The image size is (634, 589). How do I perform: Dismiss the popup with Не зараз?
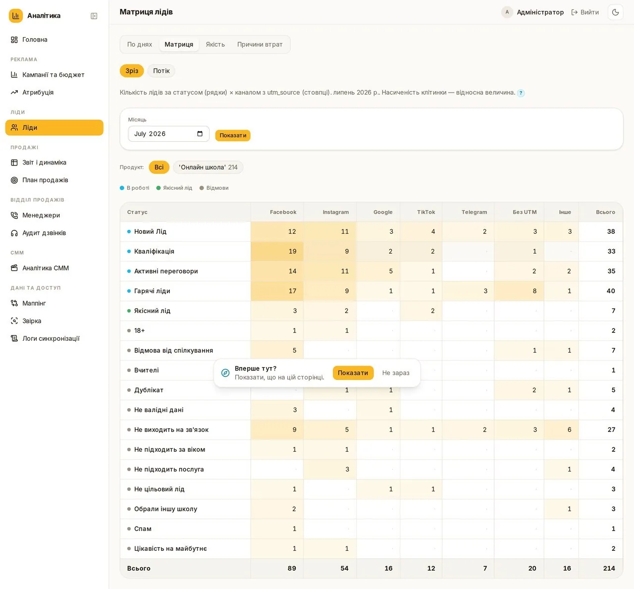coord(396,373)
